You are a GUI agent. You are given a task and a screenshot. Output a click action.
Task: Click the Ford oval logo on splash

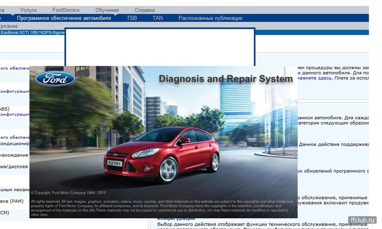point(55,79)
